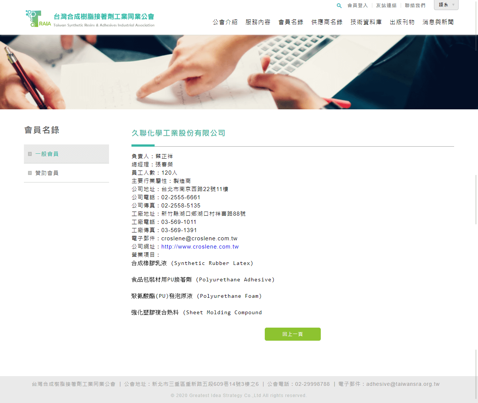This screenshot has width=478, height=403.
Task: Open the 語系 language dropdown
Action: pos(446,5)
